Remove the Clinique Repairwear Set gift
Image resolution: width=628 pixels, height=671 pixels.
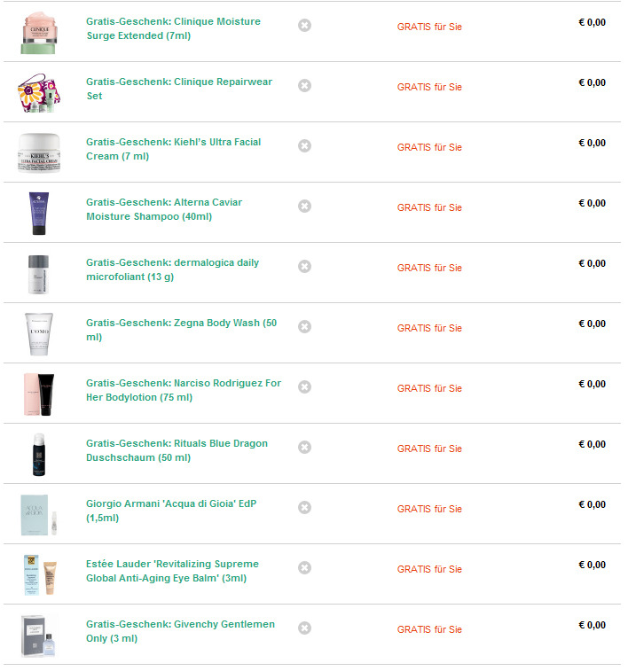click(304, 86)
